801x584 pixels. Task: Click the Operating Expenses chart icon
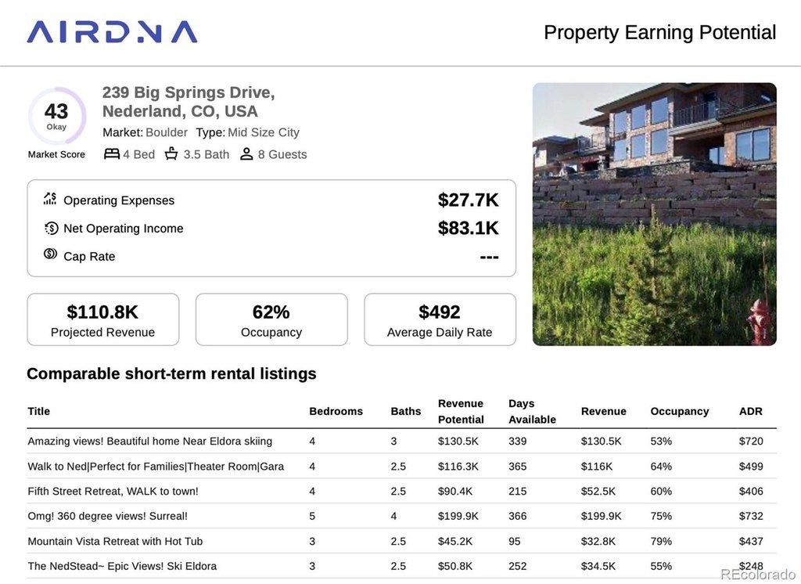51,199
